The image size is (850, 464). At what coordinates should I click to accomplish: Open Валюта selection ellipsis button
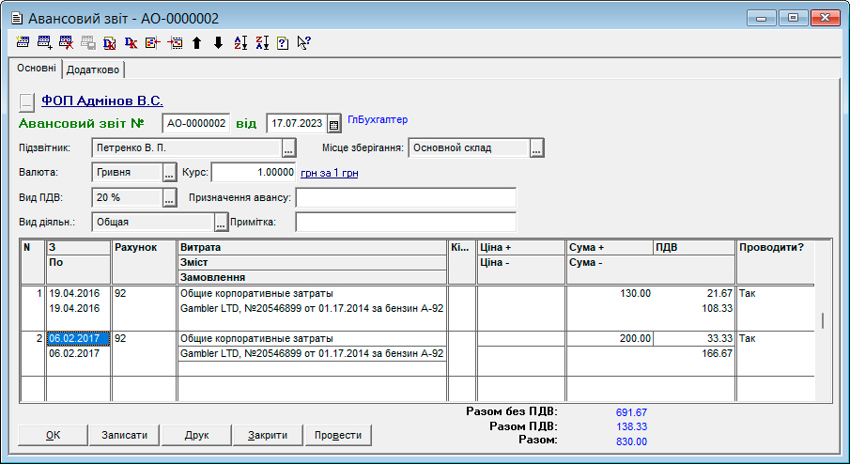click(169, 173)
